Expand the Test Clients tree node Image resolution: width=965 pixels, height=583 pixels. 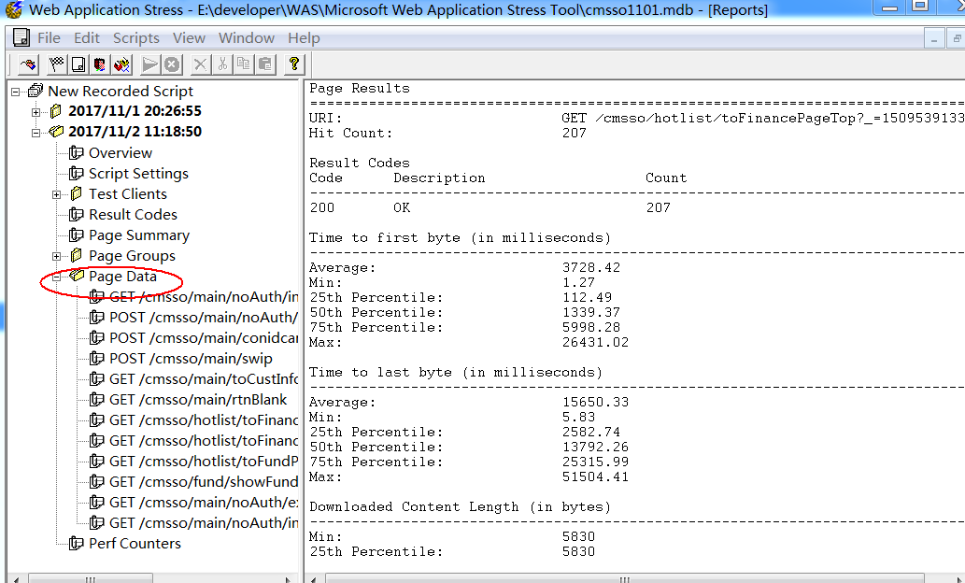click(x=59, y=193)
